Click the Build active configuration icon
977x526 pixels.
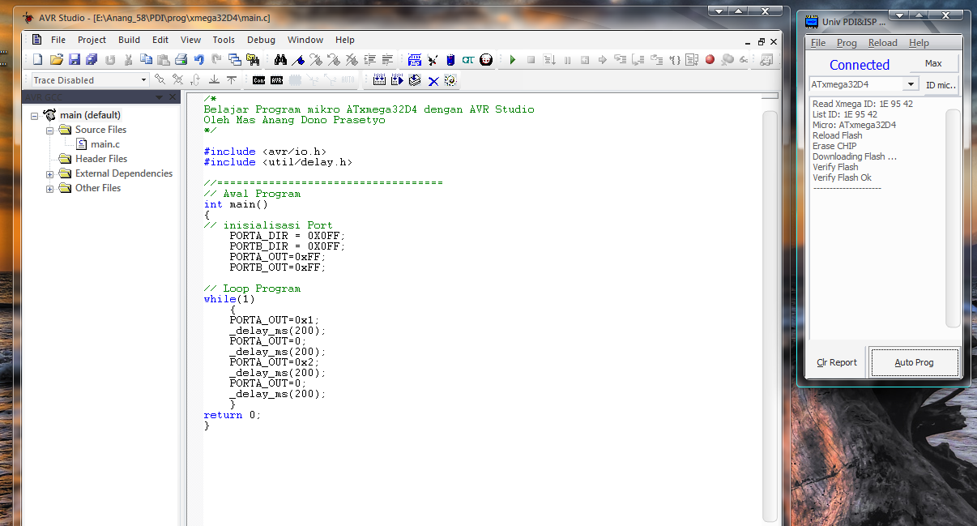(379, 80)
